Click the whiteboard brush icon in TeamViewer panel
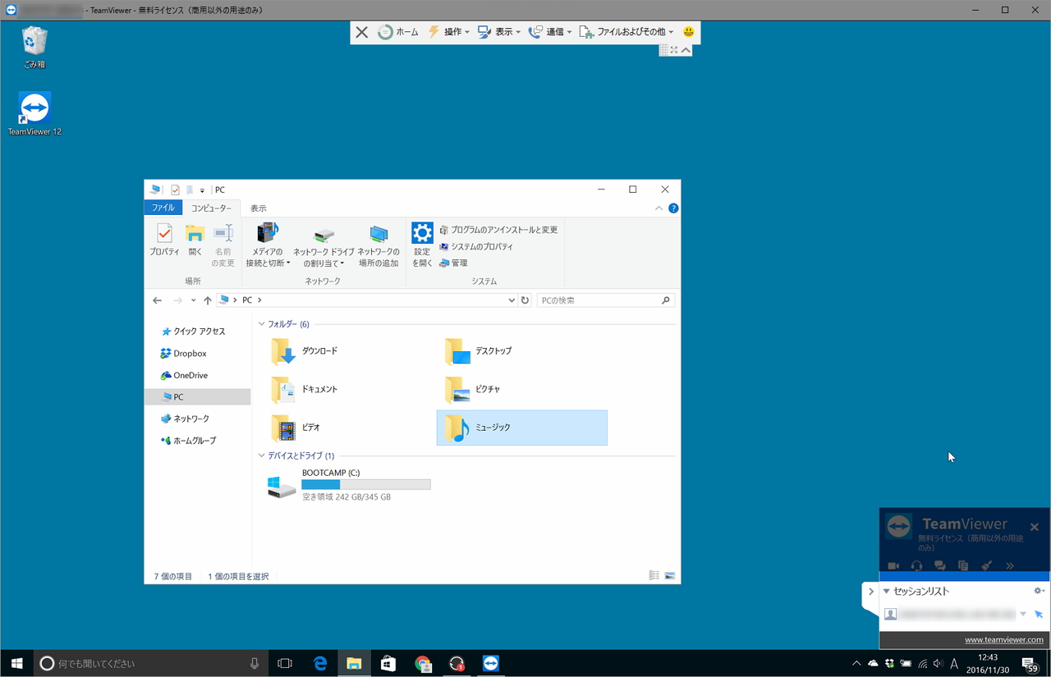The image size is (1051, 677). click(987, 565)
